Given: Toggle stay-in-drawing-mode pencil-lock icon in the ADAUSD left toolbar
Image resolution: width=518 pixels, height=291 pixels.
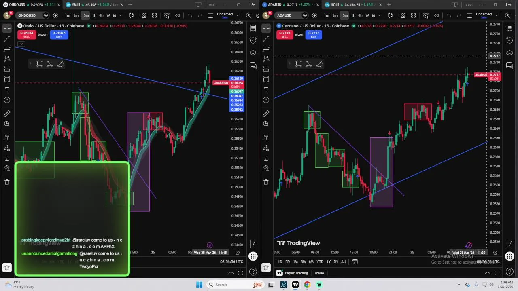Looking at the screenshot, I should click(266, 148).
